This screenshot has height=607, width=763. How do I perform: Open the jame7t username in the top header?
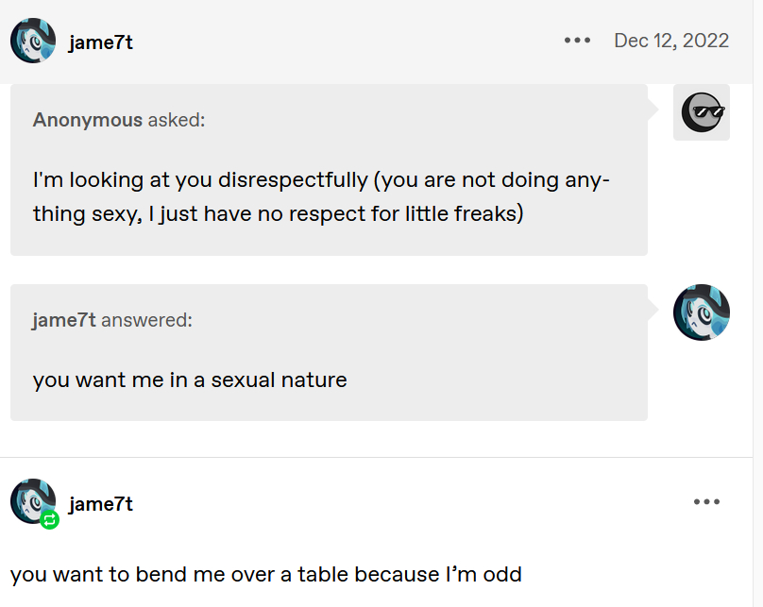(101, 42)
